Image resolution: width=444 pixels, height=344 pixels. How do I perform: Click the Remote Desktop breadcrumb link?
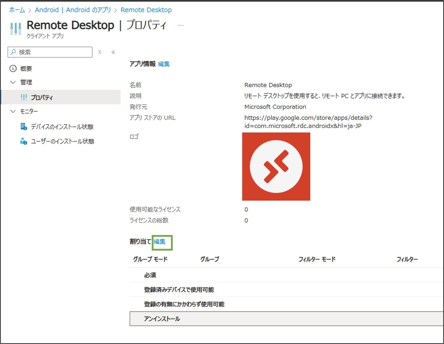(x=146, y=10)
